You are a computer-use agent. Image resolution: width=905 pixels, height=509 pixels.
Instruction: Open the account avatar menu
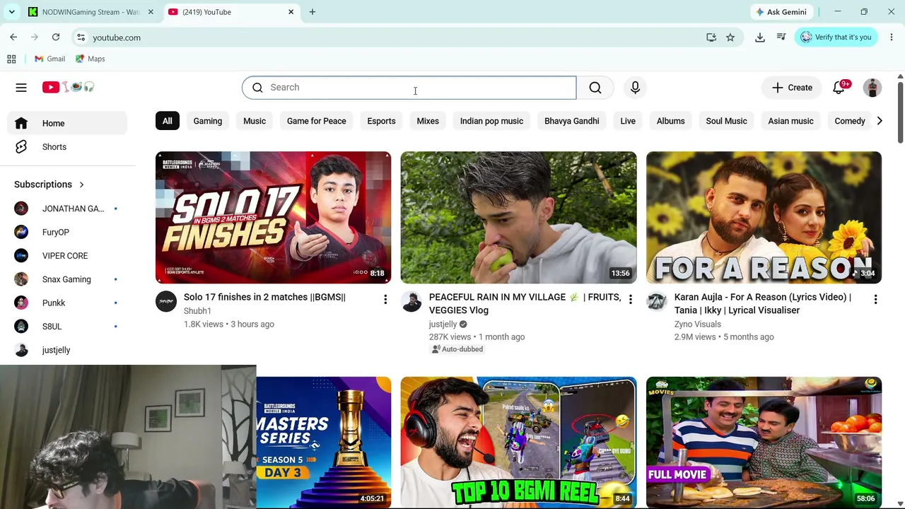coord(872,88)
